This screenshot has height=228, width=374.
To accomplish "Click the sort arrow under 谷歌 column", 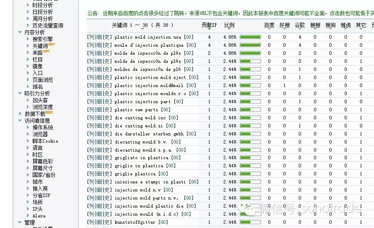I will pyautogui.click(x=300, y=29).
